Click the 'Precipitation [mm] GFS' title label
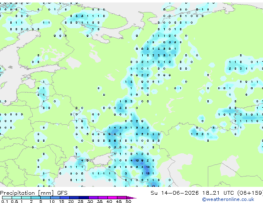Screen dimensions: 263x203 (34, 193)
